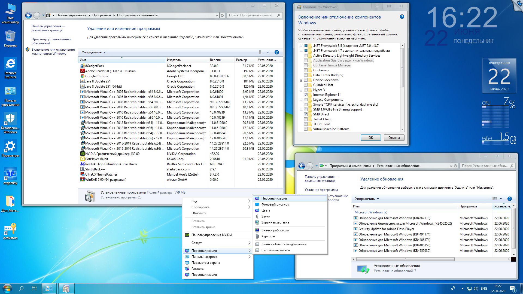Open the Settings gear desktop icon

coord(10,148)
